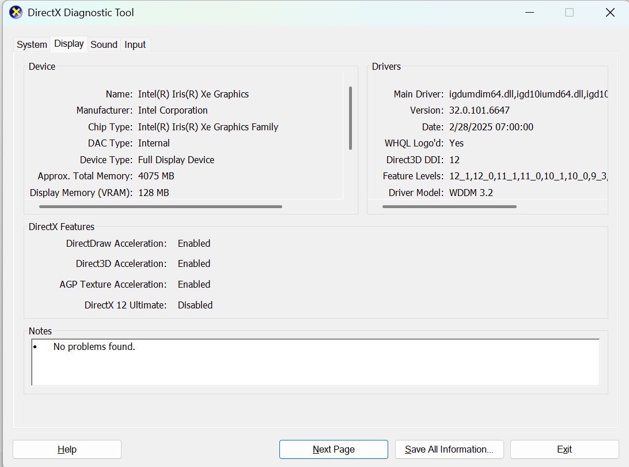Viewport: 629px width, 467px height.
Task: Select the Display tab
Action: pos(69,44)
